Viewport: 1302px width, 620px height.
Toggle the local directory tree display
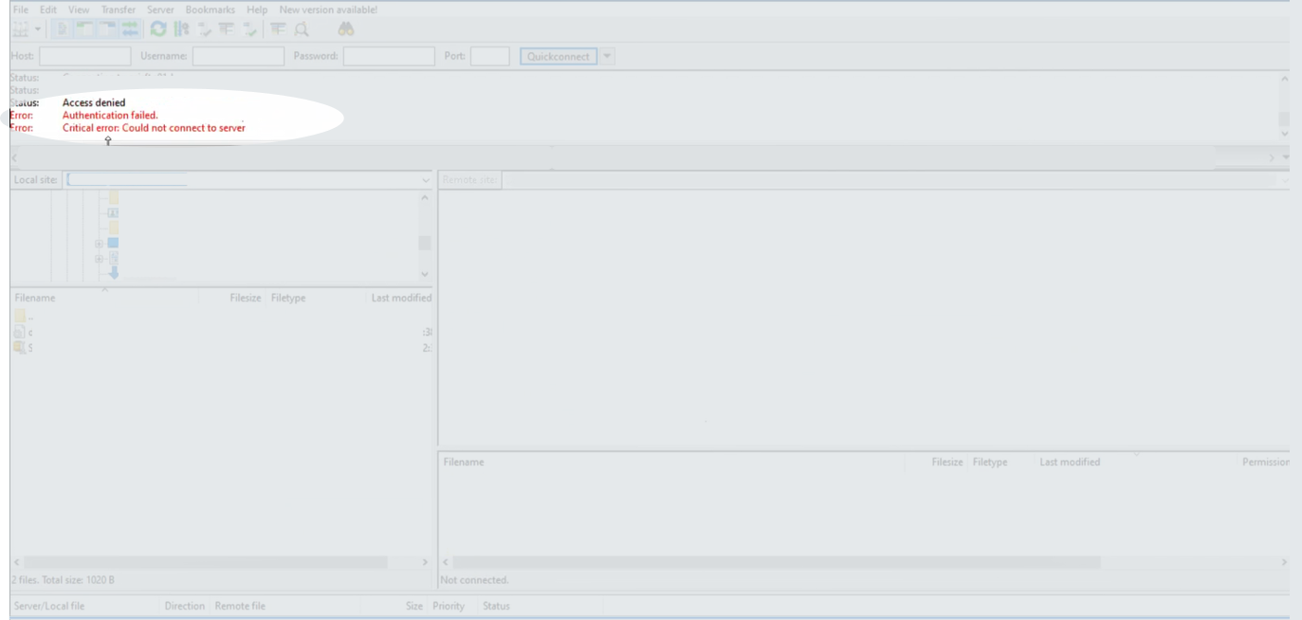coord(84,29)
